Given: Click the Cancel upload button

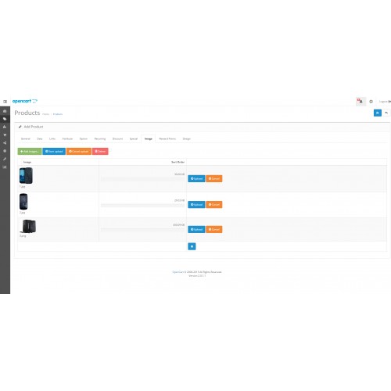Looking at the screenshot, I should pyautogui.click(x=79, y=152).
